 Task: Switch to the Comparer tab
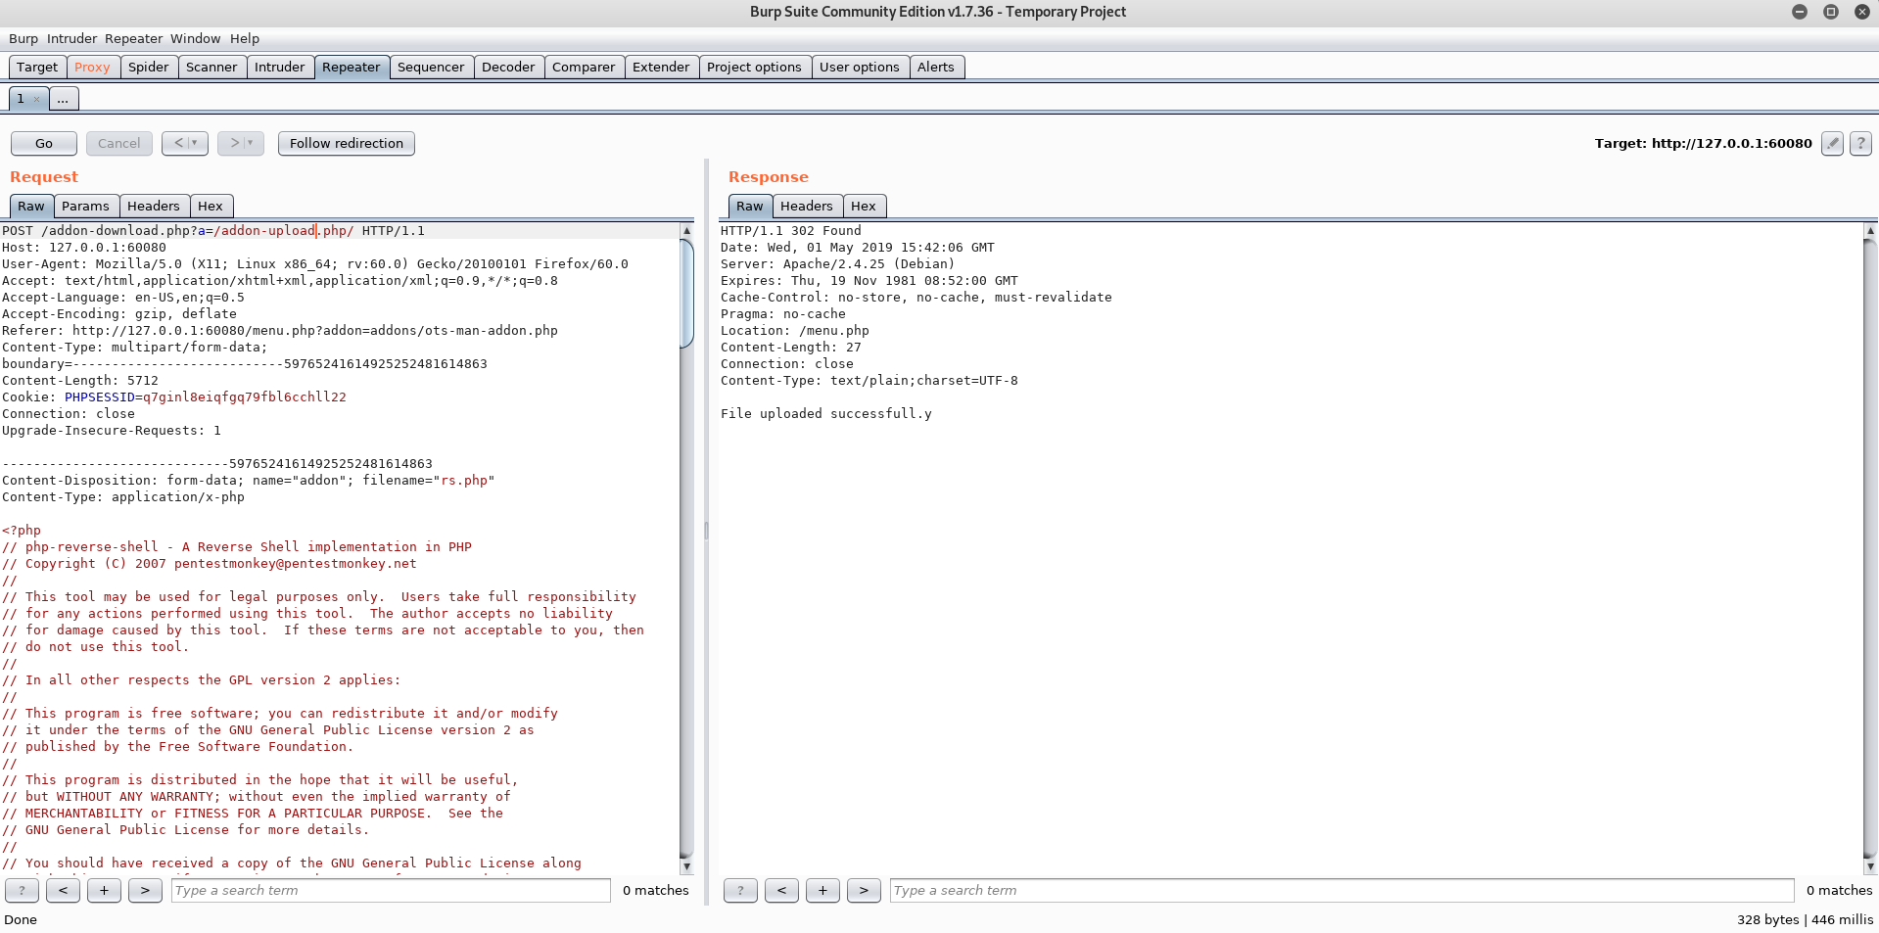[584, 67]
